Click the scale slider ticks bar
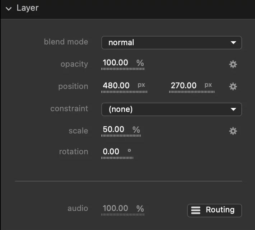This screenshot has height=230, width=255. tap(121, 136)
